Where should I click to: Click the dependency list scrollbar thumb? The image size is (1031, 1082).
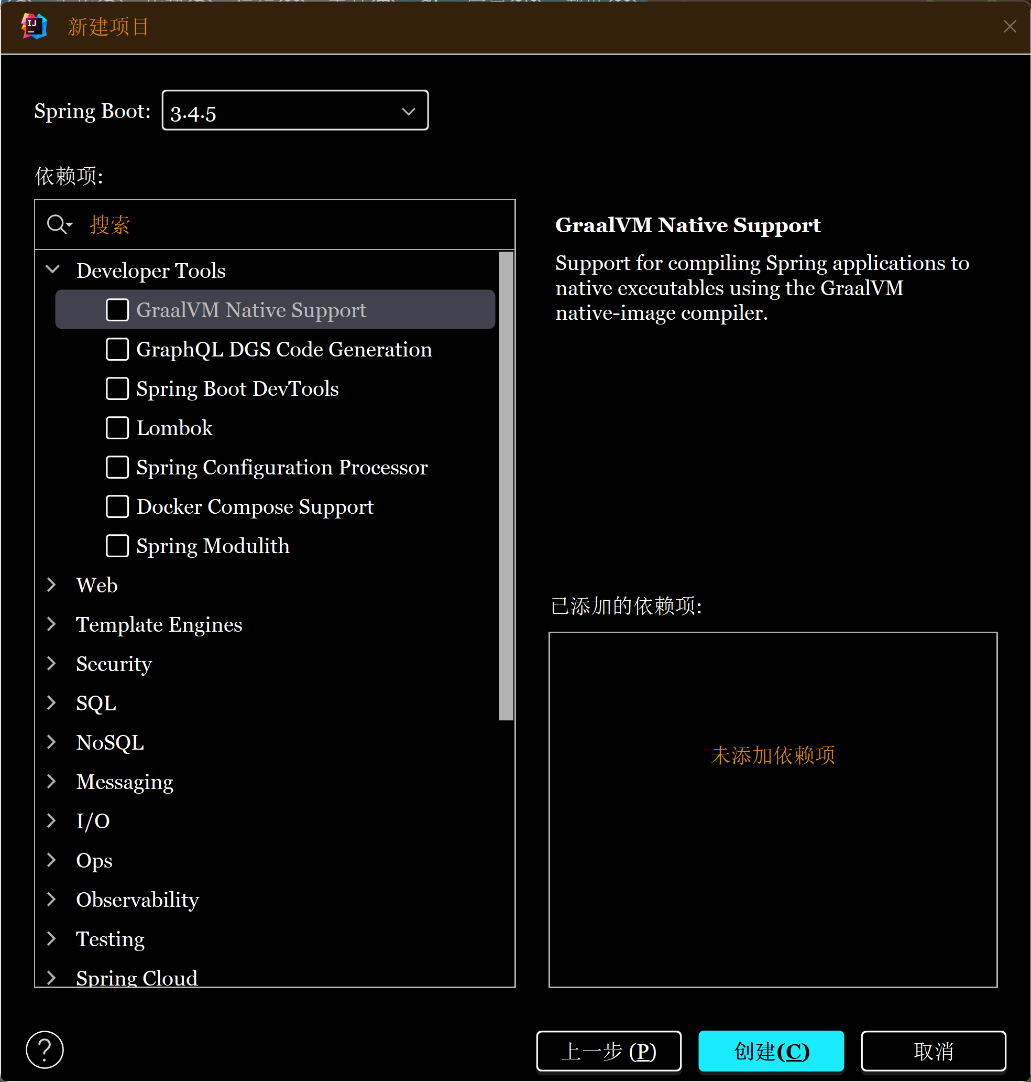click(506, 485)
